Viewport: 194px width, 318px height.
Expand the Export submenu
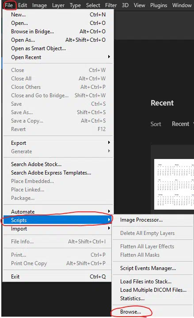pos(58,143)
